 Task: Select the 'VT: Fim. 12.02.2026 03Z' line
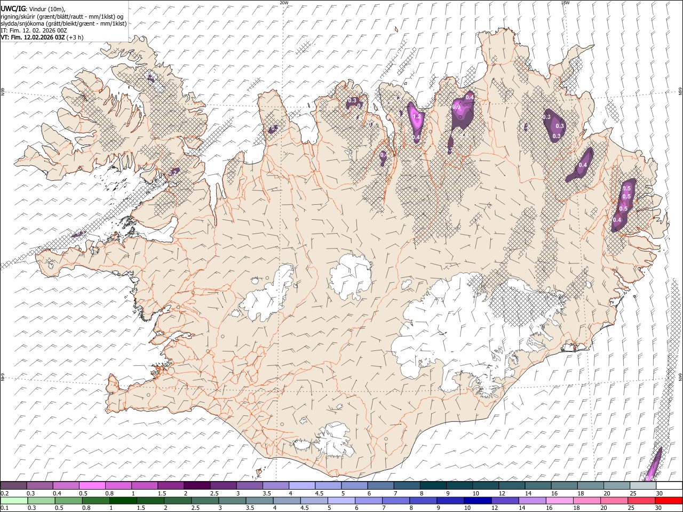(x=33, y=37)
